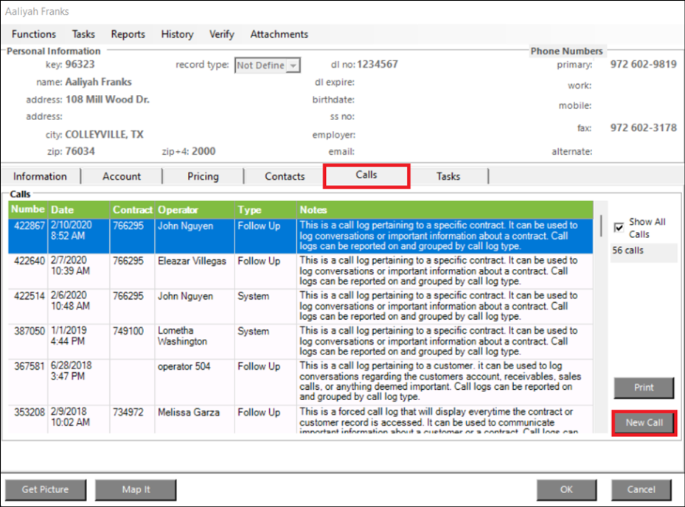Image resolution: width=685 pixels, height=507 pixels.
Task: Switch to the Pricing tab
Action: coord(203,176)
